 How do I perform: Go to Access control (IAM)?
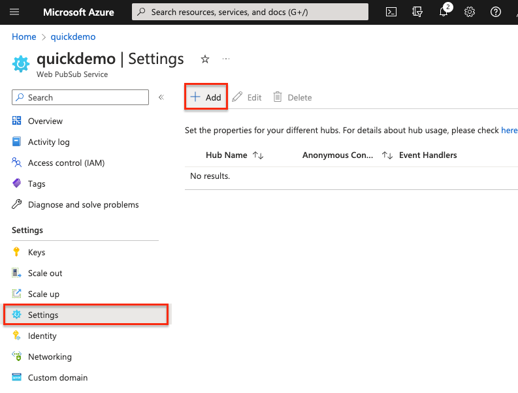(x=66, y=163)
